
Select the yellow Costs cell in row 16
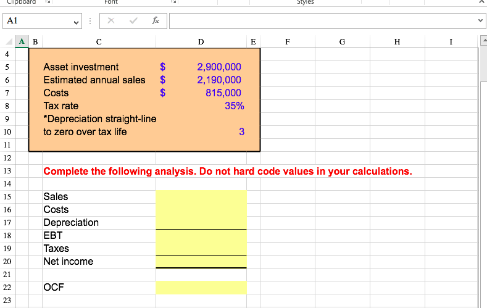click(201, 210)
